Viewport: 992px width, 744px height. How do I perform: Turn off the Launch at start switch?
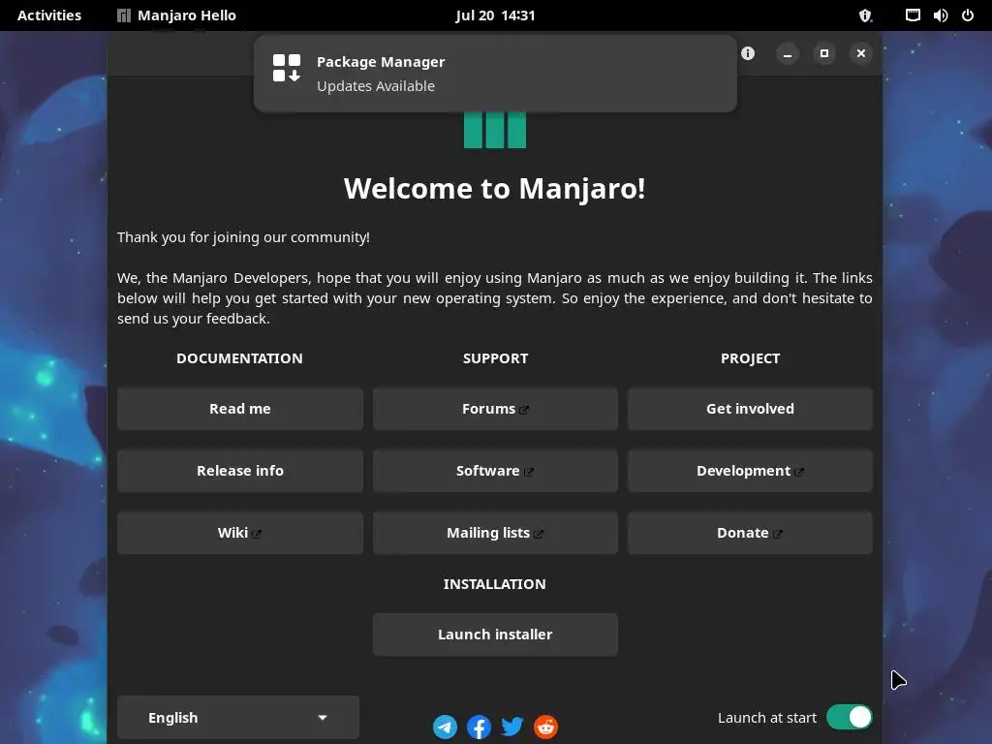coord(849,717)
